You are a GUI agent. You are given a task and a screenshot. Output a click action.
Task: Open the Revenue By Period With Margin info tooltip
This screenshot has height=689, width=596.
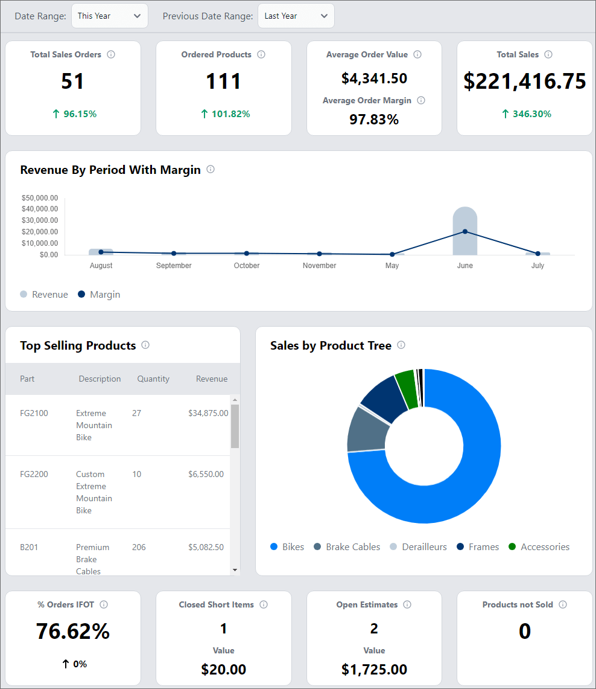pos(210,170)
